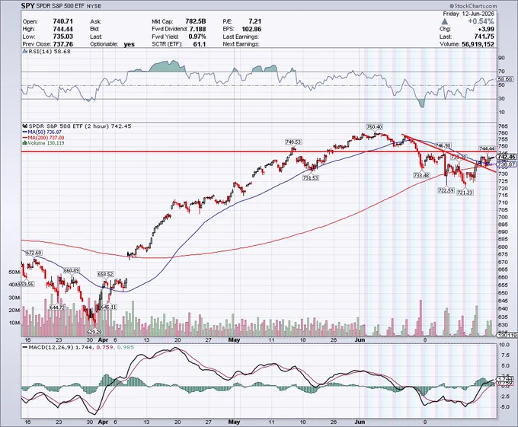This screenshot has width=518, height=427.
Task: Click the Chg value '+3.99'
Action: pyautogui.click(x=486, y=29)
